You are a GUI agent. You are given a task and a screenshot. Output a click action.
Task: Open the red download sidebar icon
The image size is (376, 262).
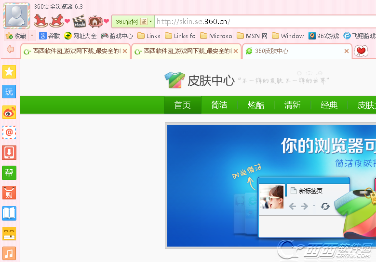9,153
